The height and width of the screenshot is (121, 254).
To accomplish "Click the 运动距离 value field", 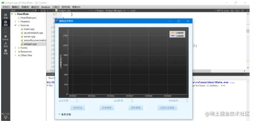I will [x=129, y=101].
